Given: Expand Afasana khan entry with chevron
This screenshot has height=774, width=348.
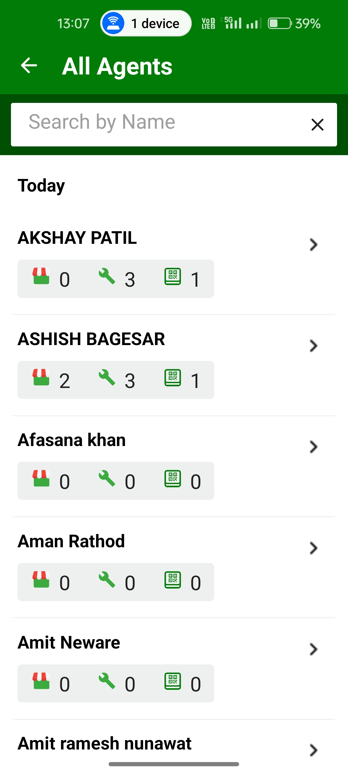Looking at the screenshot, I should click(x=314, y=447).
